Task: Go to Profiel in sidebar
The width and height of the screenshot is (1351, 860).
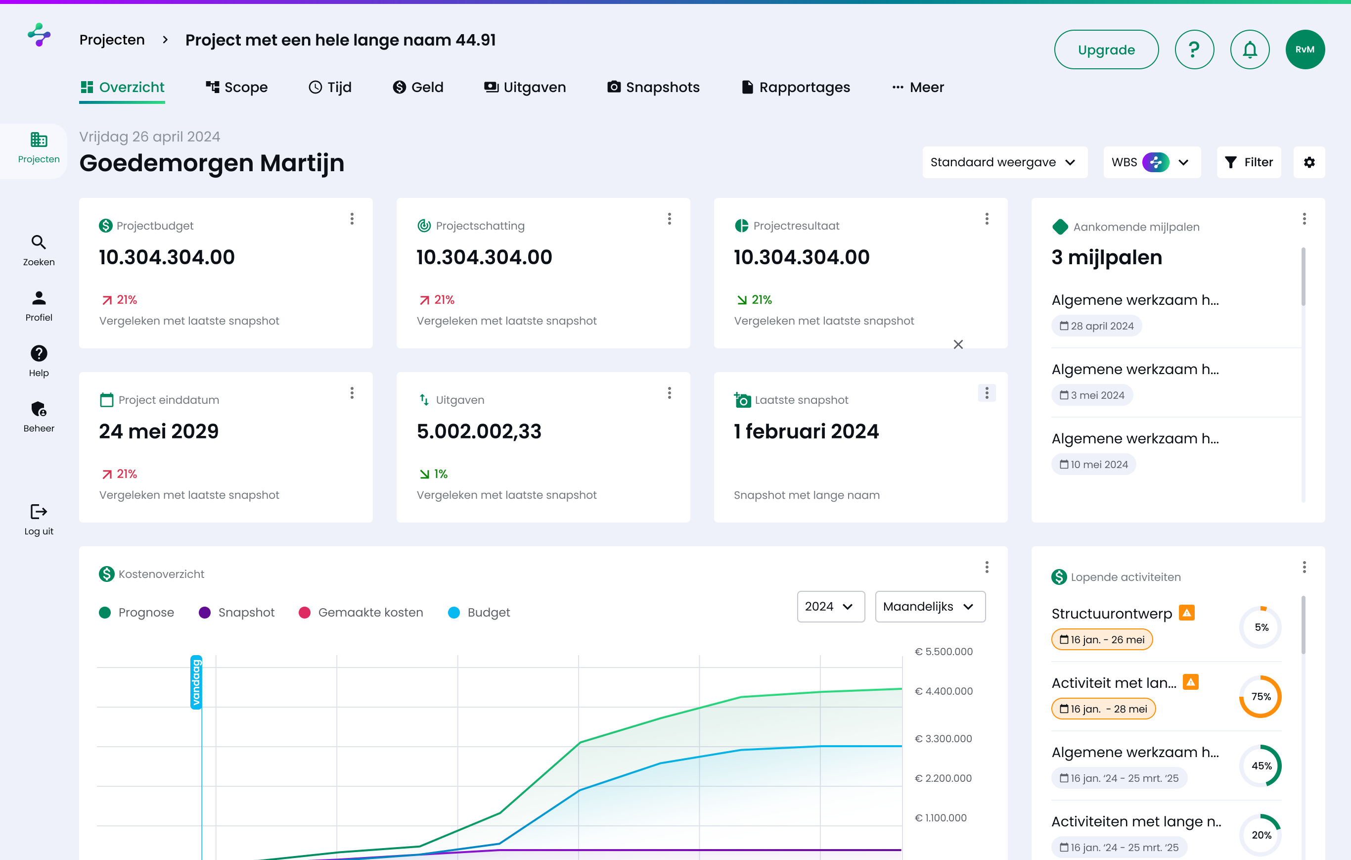Action: (39, 305)
